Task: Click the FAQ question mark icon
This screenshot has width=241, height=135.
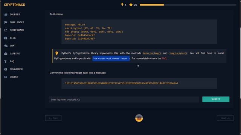Action: click(5, 61)
